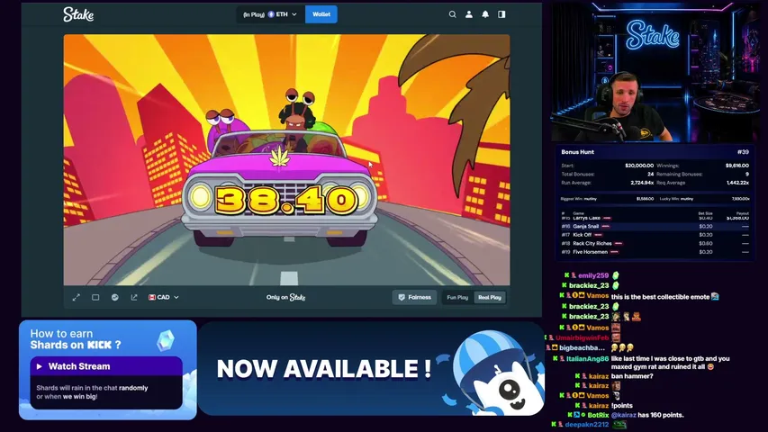Click chat username UmairbigwinFeb
The width and height of the screenshot is (768, 432).
(582, 337)
